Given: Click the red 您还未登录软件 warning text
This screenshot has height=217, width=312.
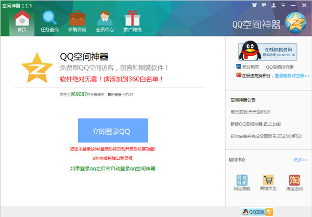Looking at the screenshot, I should [x=113, y=149].
